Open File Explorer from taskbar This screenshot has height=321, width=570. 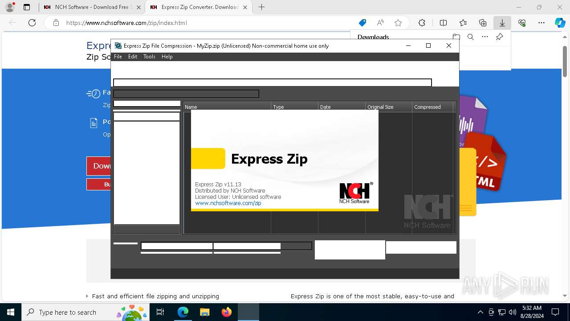click(x=204, y=312)
